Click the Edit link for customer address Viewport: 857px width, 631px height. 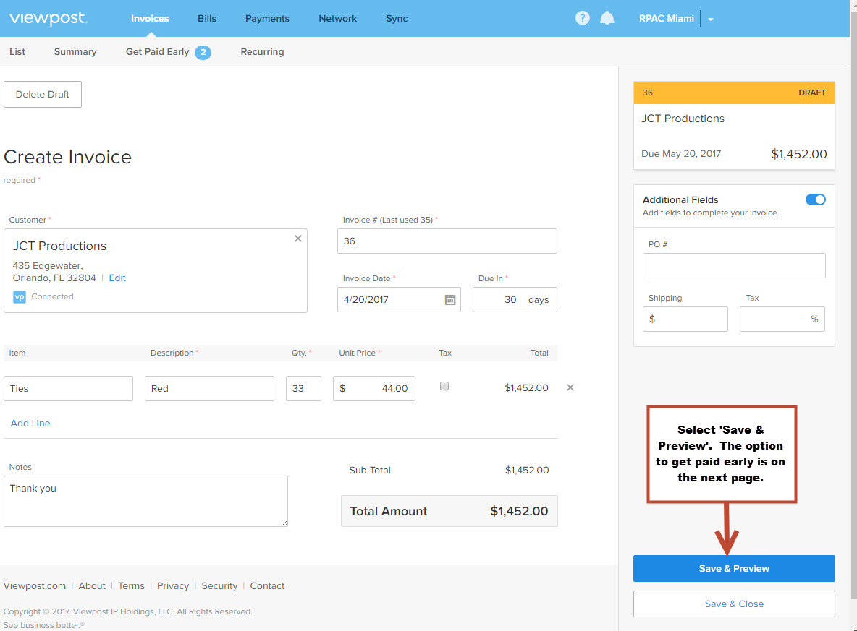point(117,278)
